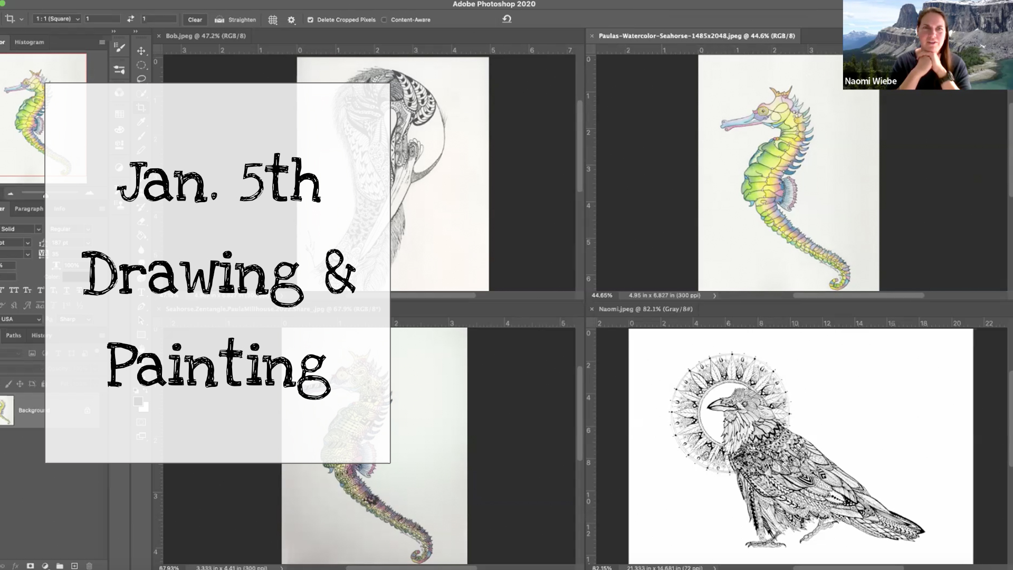
Task: Open the USA language dropdown
Action: [20, 319]
